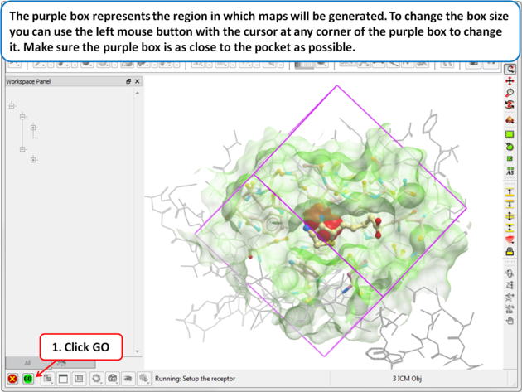Image resolution: width=522 pixels, height=392 pixels.
Task: Float the Workspace Panel with undock icon
Action: 128,82
